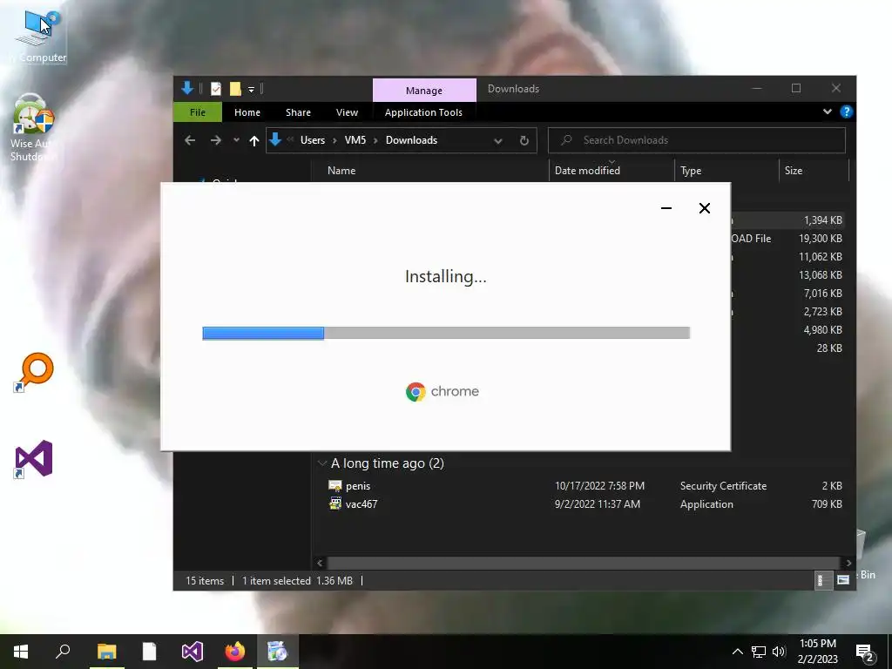
Task: Collapse the 'A long time ago' group
Action: point(322,463)
